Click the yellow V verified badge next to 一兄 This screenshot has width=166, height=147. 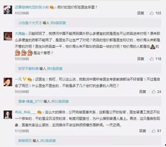(24, 79)
